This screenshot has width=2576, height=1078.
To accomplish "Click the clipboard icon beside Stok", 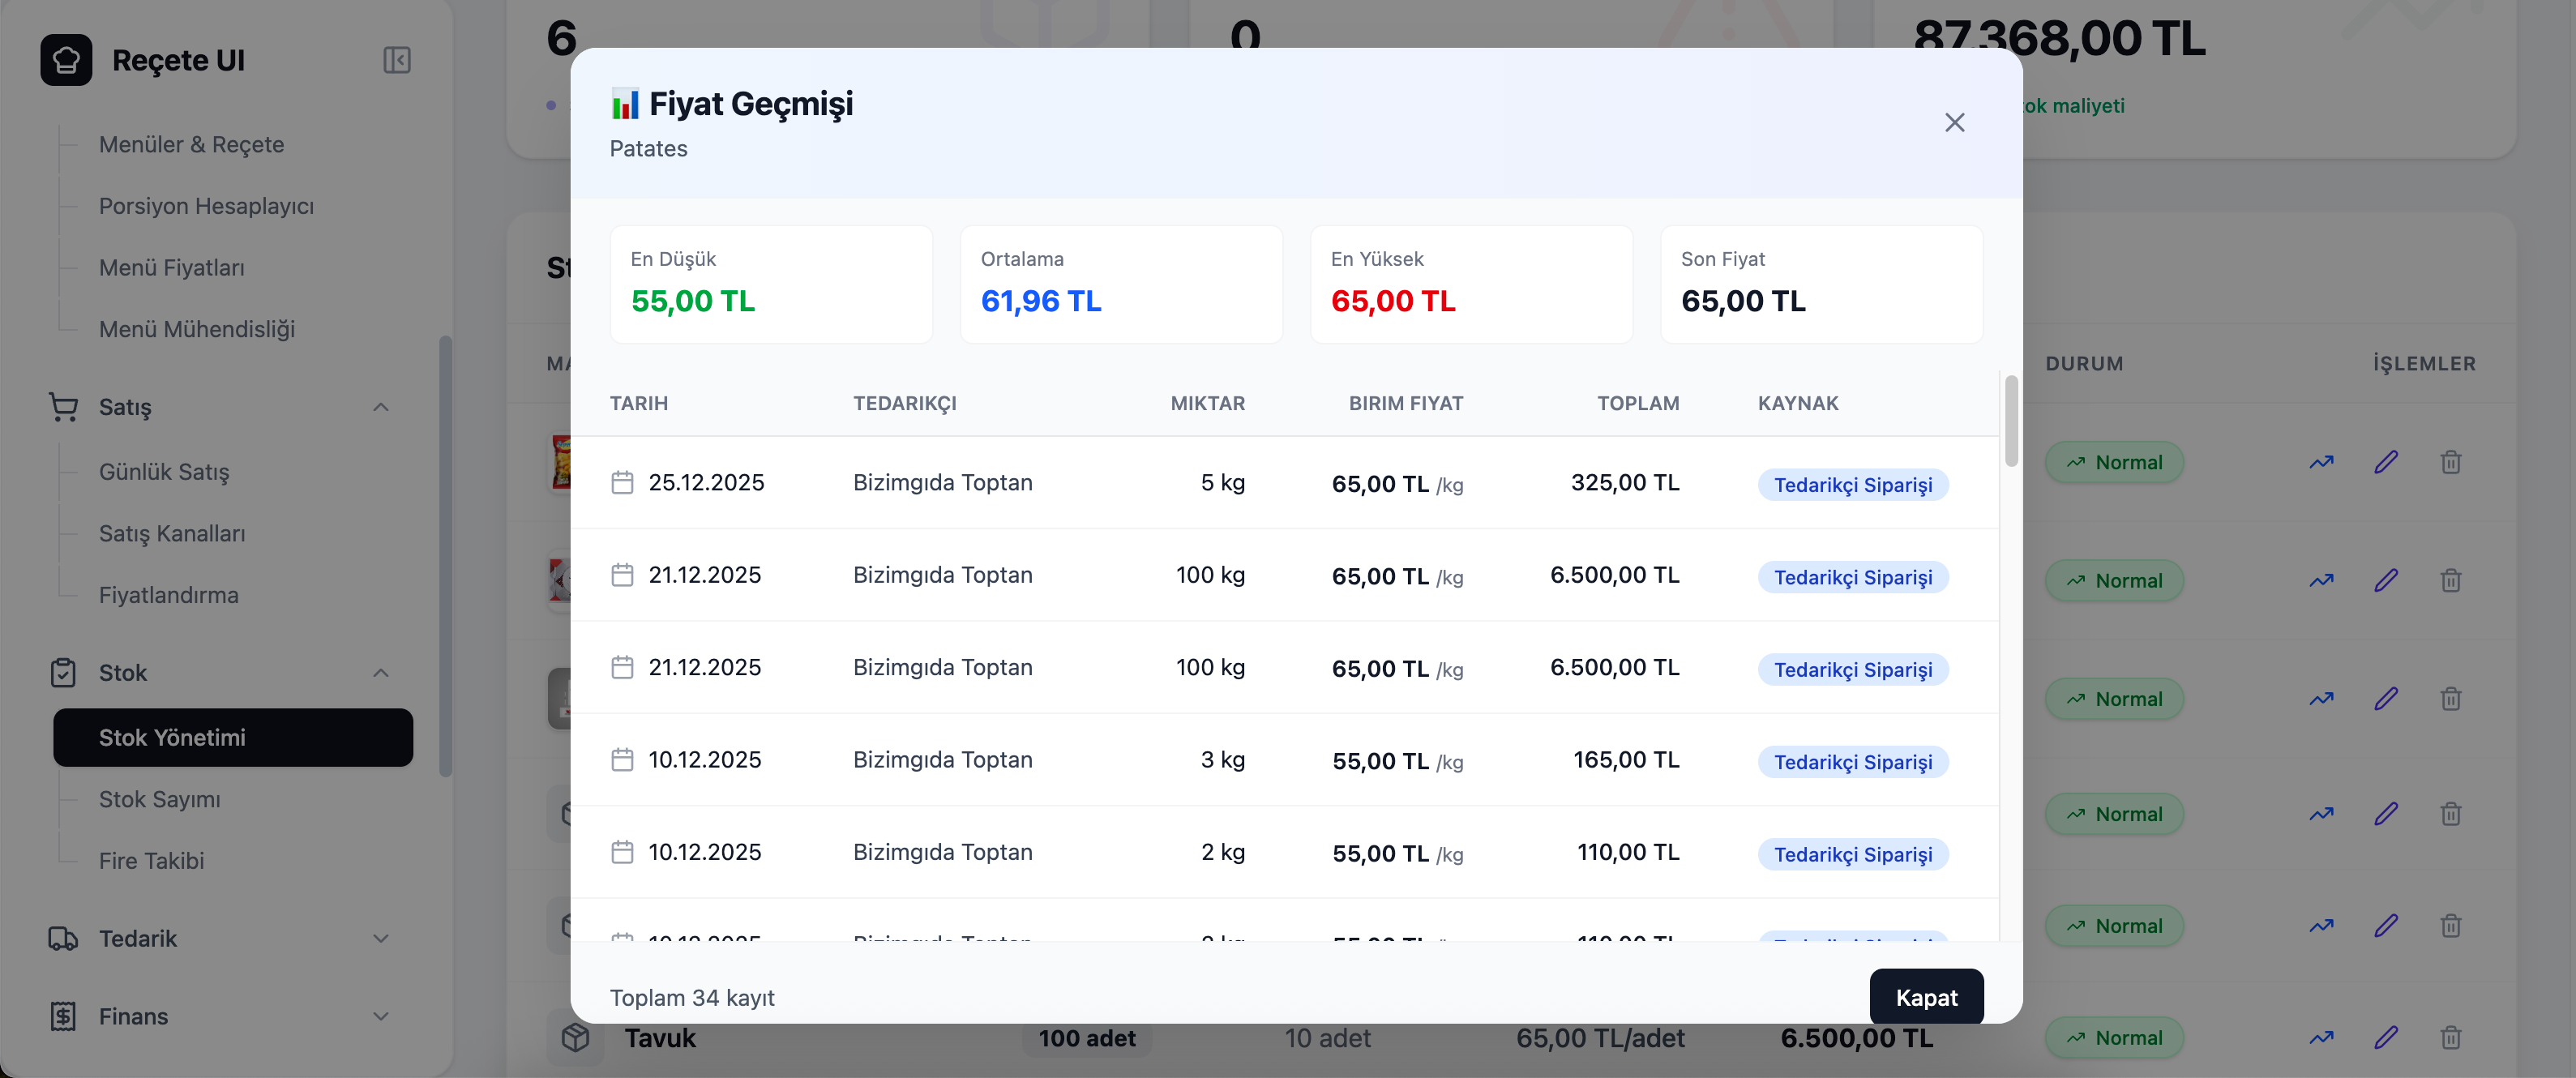I will (x=63, y=673).
